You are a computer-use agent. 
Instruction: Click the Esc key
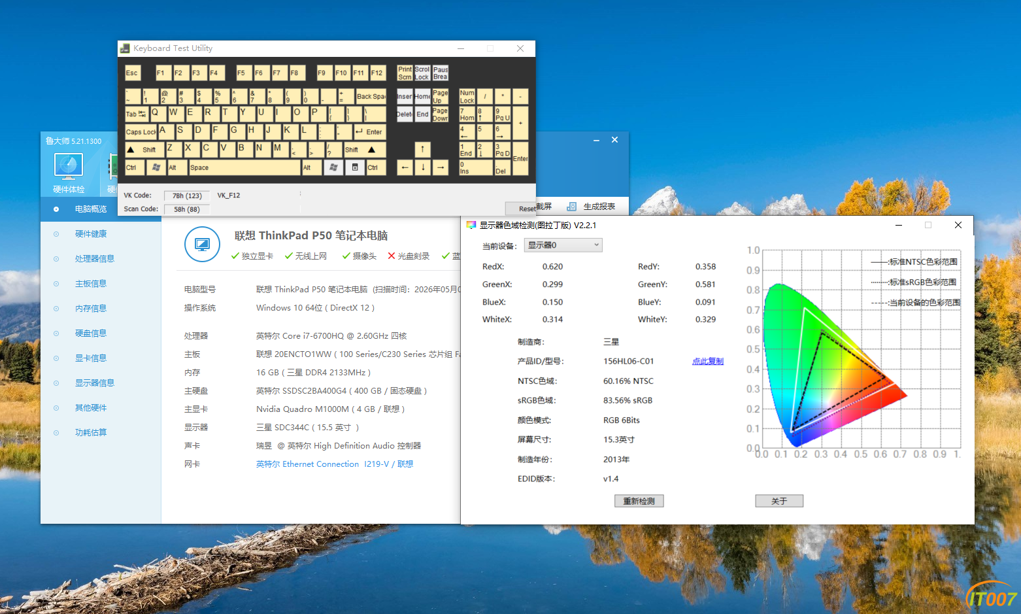coord(133,73)
